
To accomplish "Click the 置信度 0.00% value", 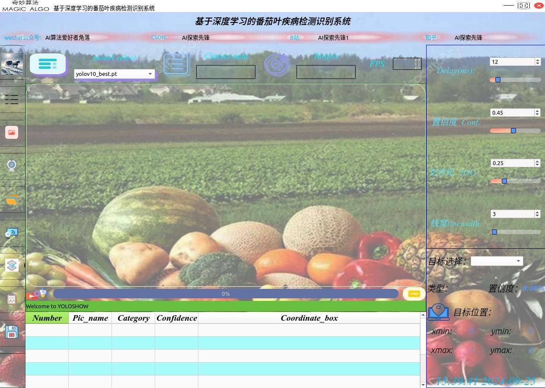I will pos(533,288).
